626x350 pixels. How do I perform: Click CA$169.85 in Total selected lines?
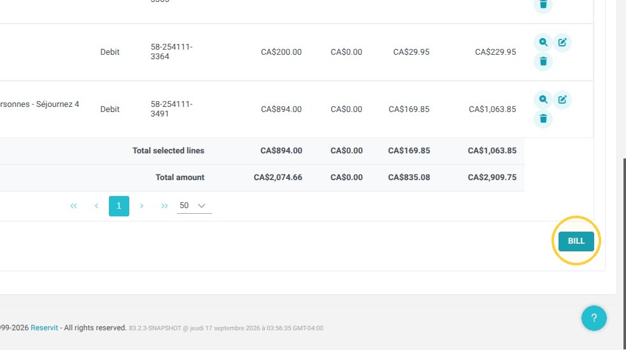pos(409,150)
